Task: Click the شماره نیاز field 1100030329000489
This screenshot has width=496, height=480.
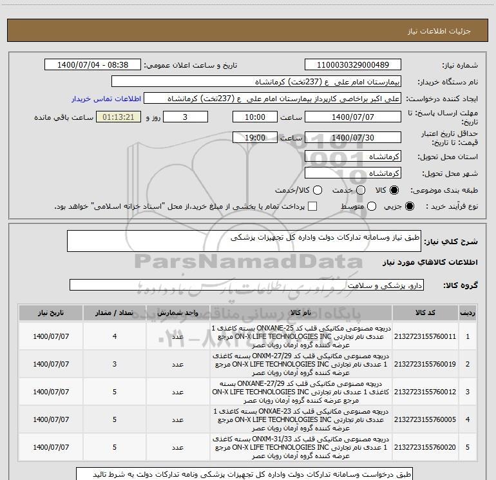Action: (x=353, y=64)
